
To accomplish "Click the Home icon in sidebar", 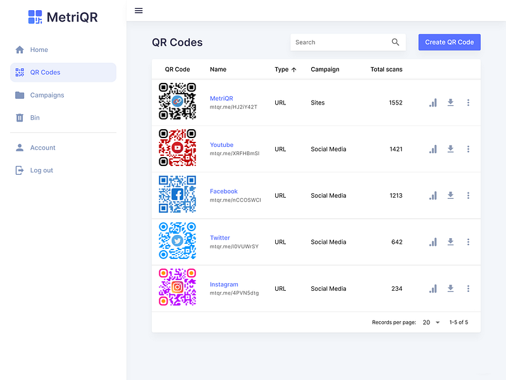I will pos(20,50).
